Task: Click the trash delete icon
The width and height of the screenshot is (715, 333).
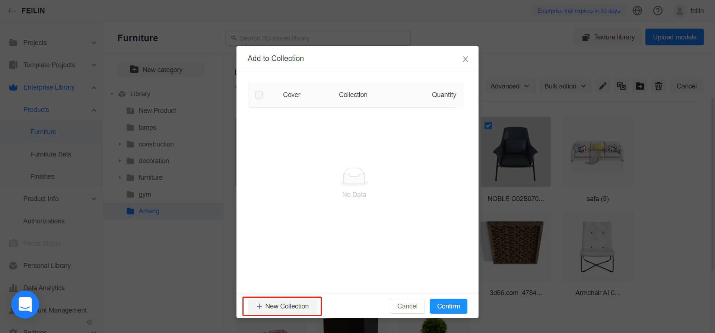Action: (658, 86)
